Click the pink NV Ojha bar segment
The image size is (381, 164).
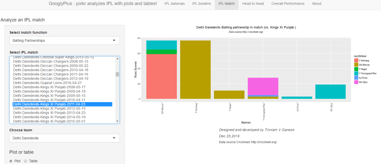263,86
